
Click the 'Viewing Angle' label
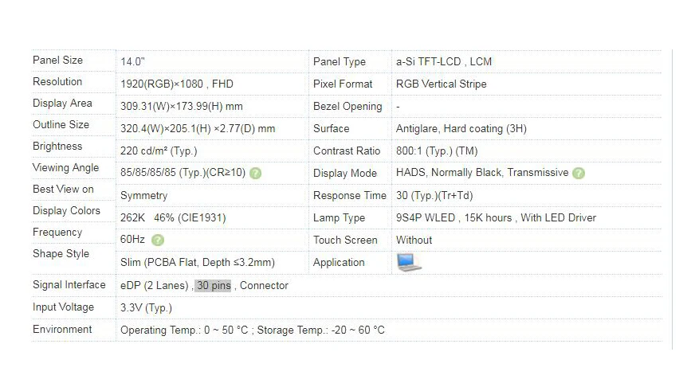click(65, 168)
